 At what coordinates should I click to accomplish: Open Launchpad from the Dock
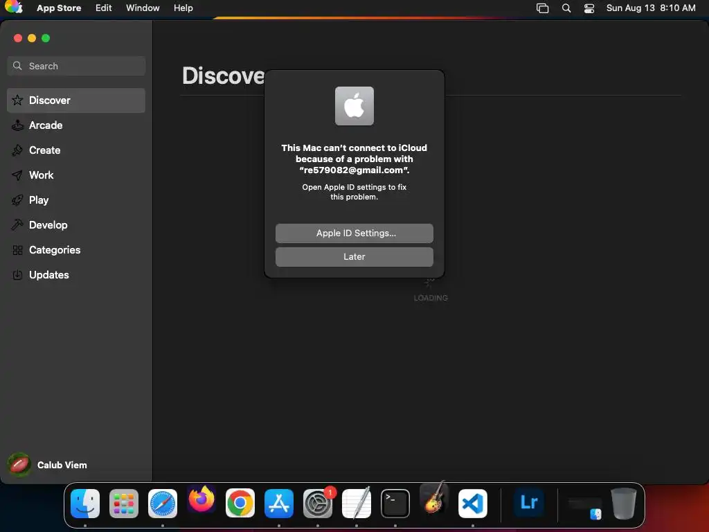click(x=124, y=504)
